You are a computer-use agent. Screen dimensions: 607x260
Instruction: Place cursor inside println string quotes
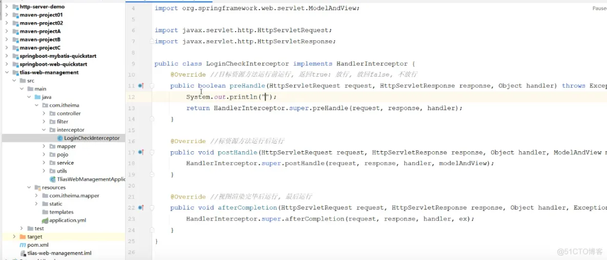click(266, 97)
